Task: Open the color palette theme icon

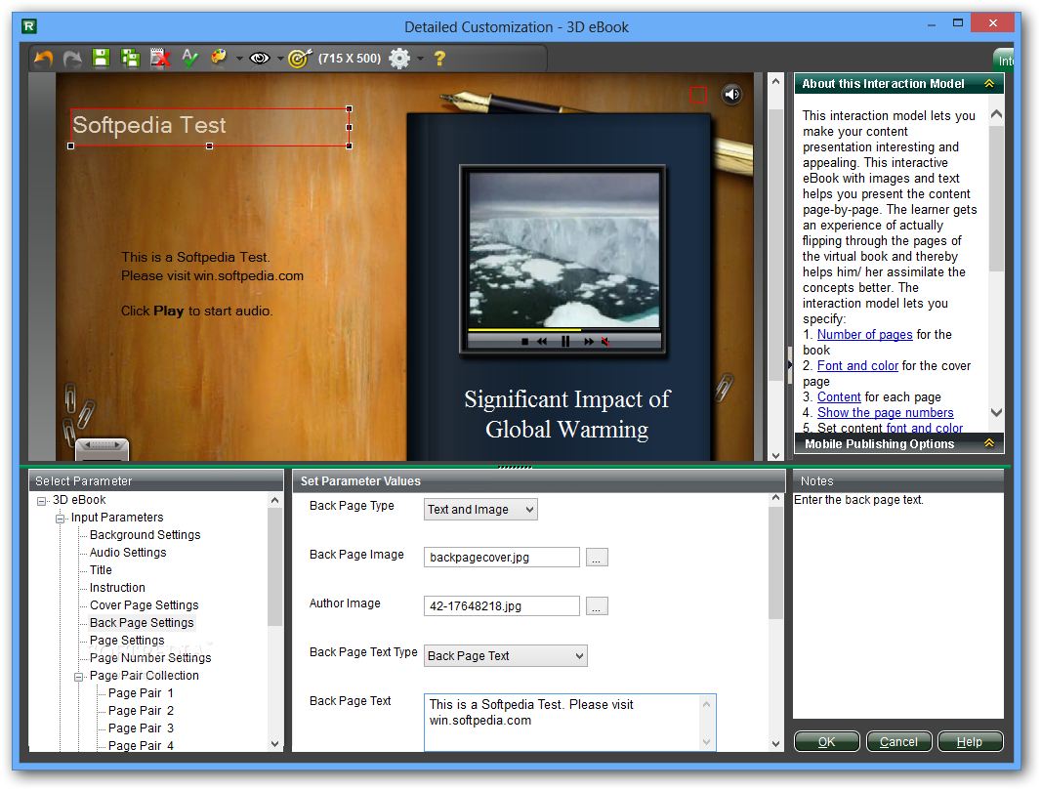Action: click(x=219, y=59)
